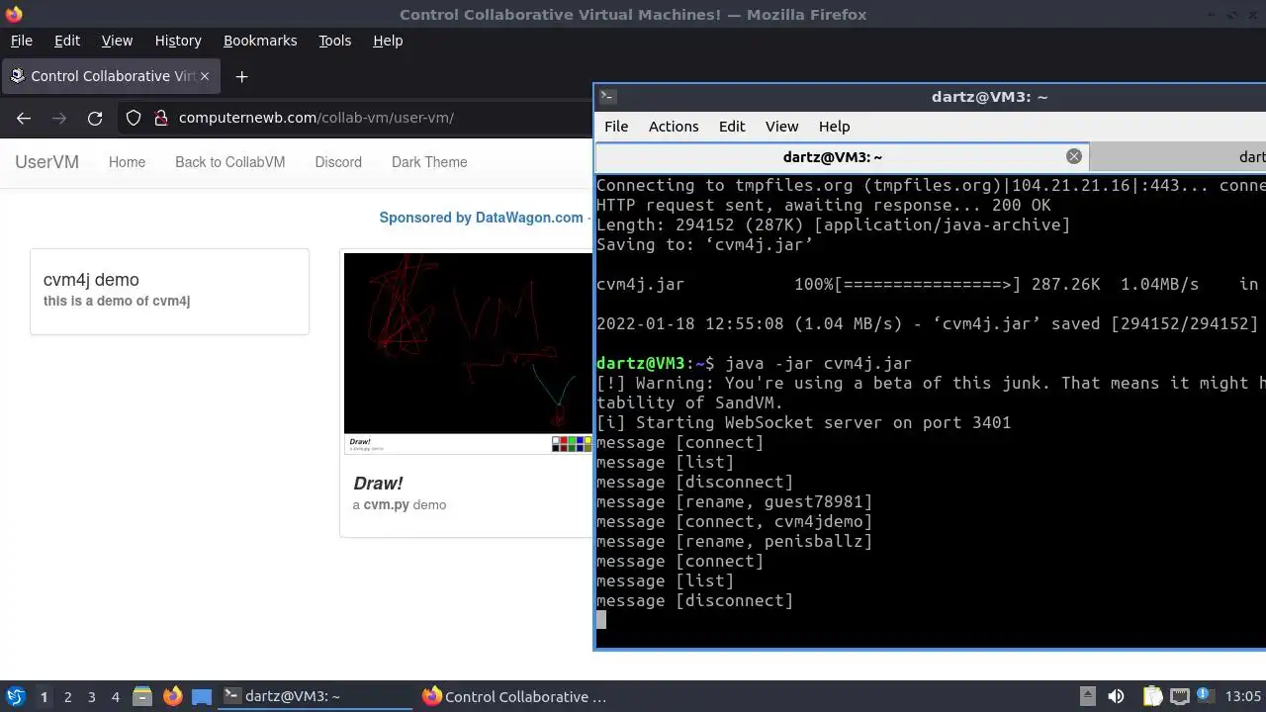Open terminal File menu
1266x712 pixels.
pos(616,127)
